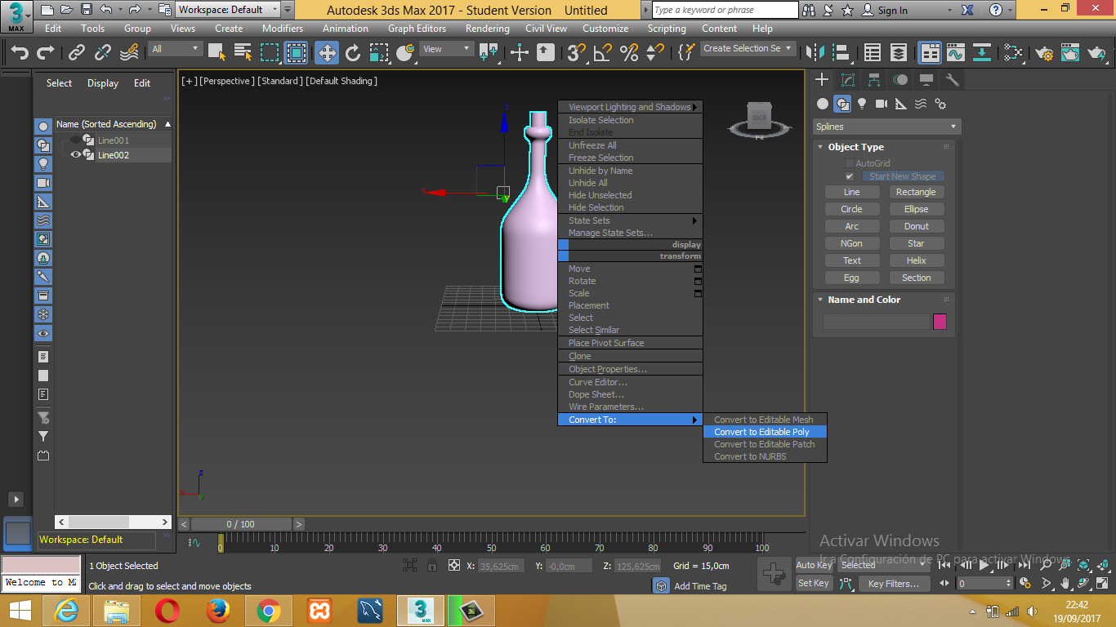
Task: Toggle visibility eye of Line002
Action: coord(75,154)
